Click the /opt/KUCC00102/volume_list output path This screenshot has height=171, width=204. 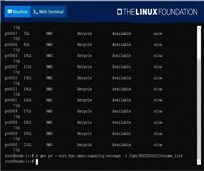156,156
